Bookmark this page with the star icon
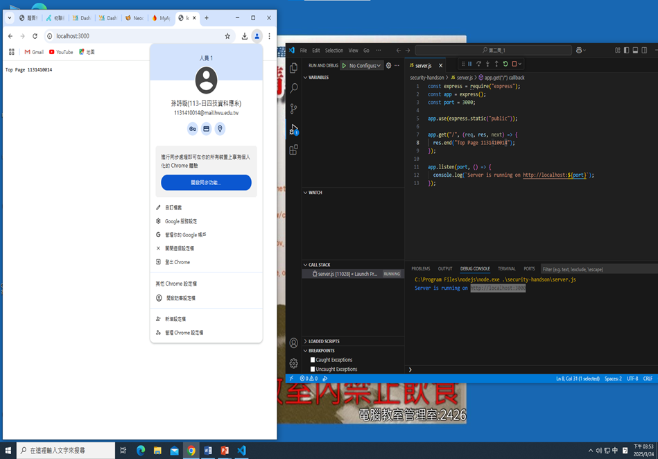Image resolution: width=658 pixels, height=459 pixels. 227,36
